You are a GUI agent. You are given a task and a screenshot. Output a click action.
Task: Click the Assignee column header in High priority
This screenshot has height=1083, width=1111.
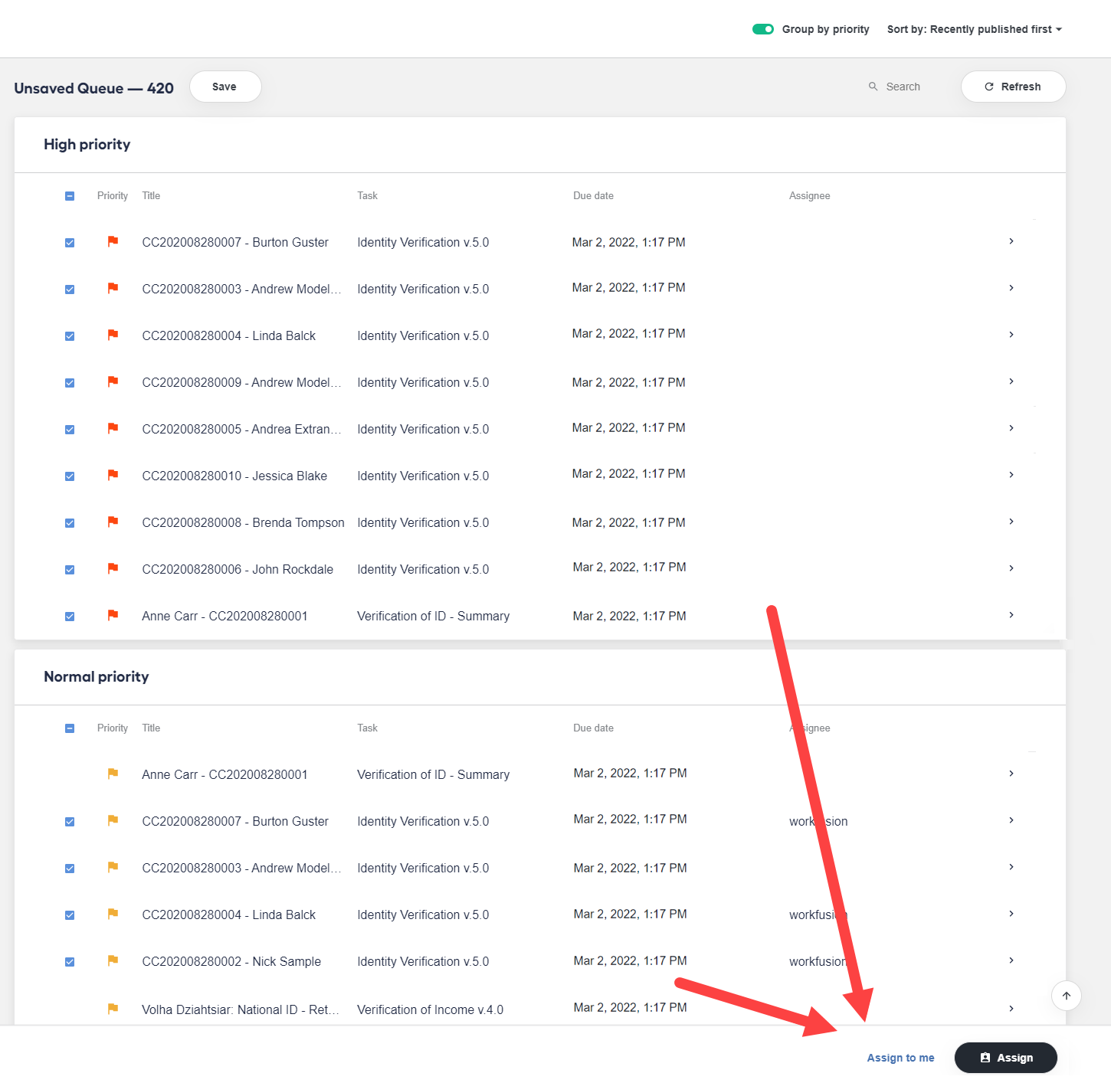[809, 196]
